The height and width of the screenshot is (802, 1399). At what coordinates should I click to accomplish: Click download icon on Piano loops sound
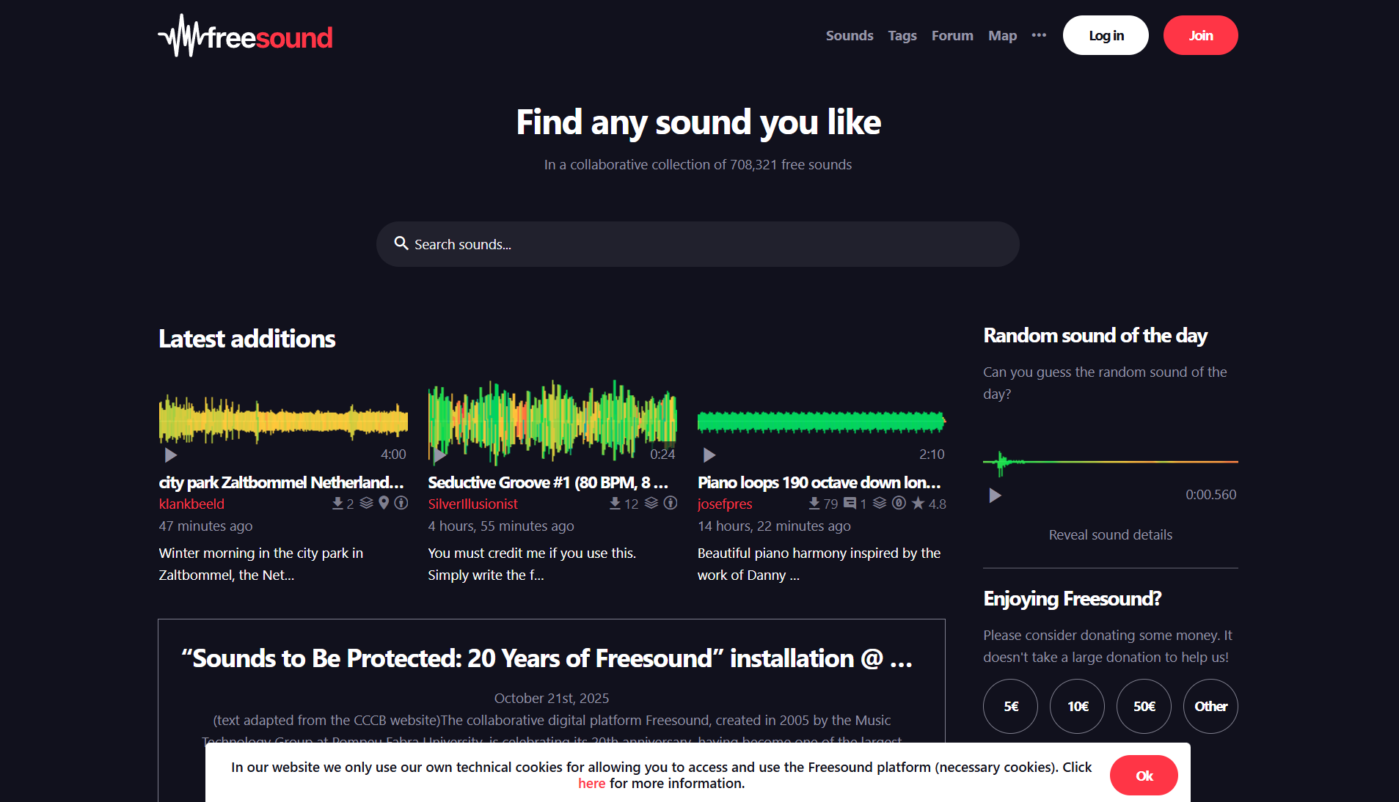(x=814, y=503)
